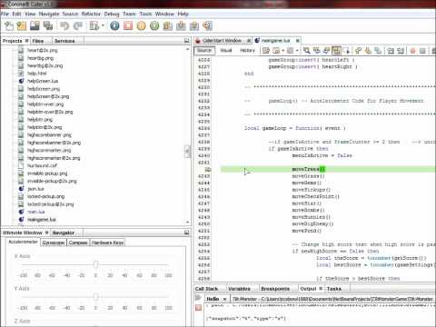
Task: Click the highlighted moveTrees() code line
Action: pyautogui.click(x=328, y=169)
